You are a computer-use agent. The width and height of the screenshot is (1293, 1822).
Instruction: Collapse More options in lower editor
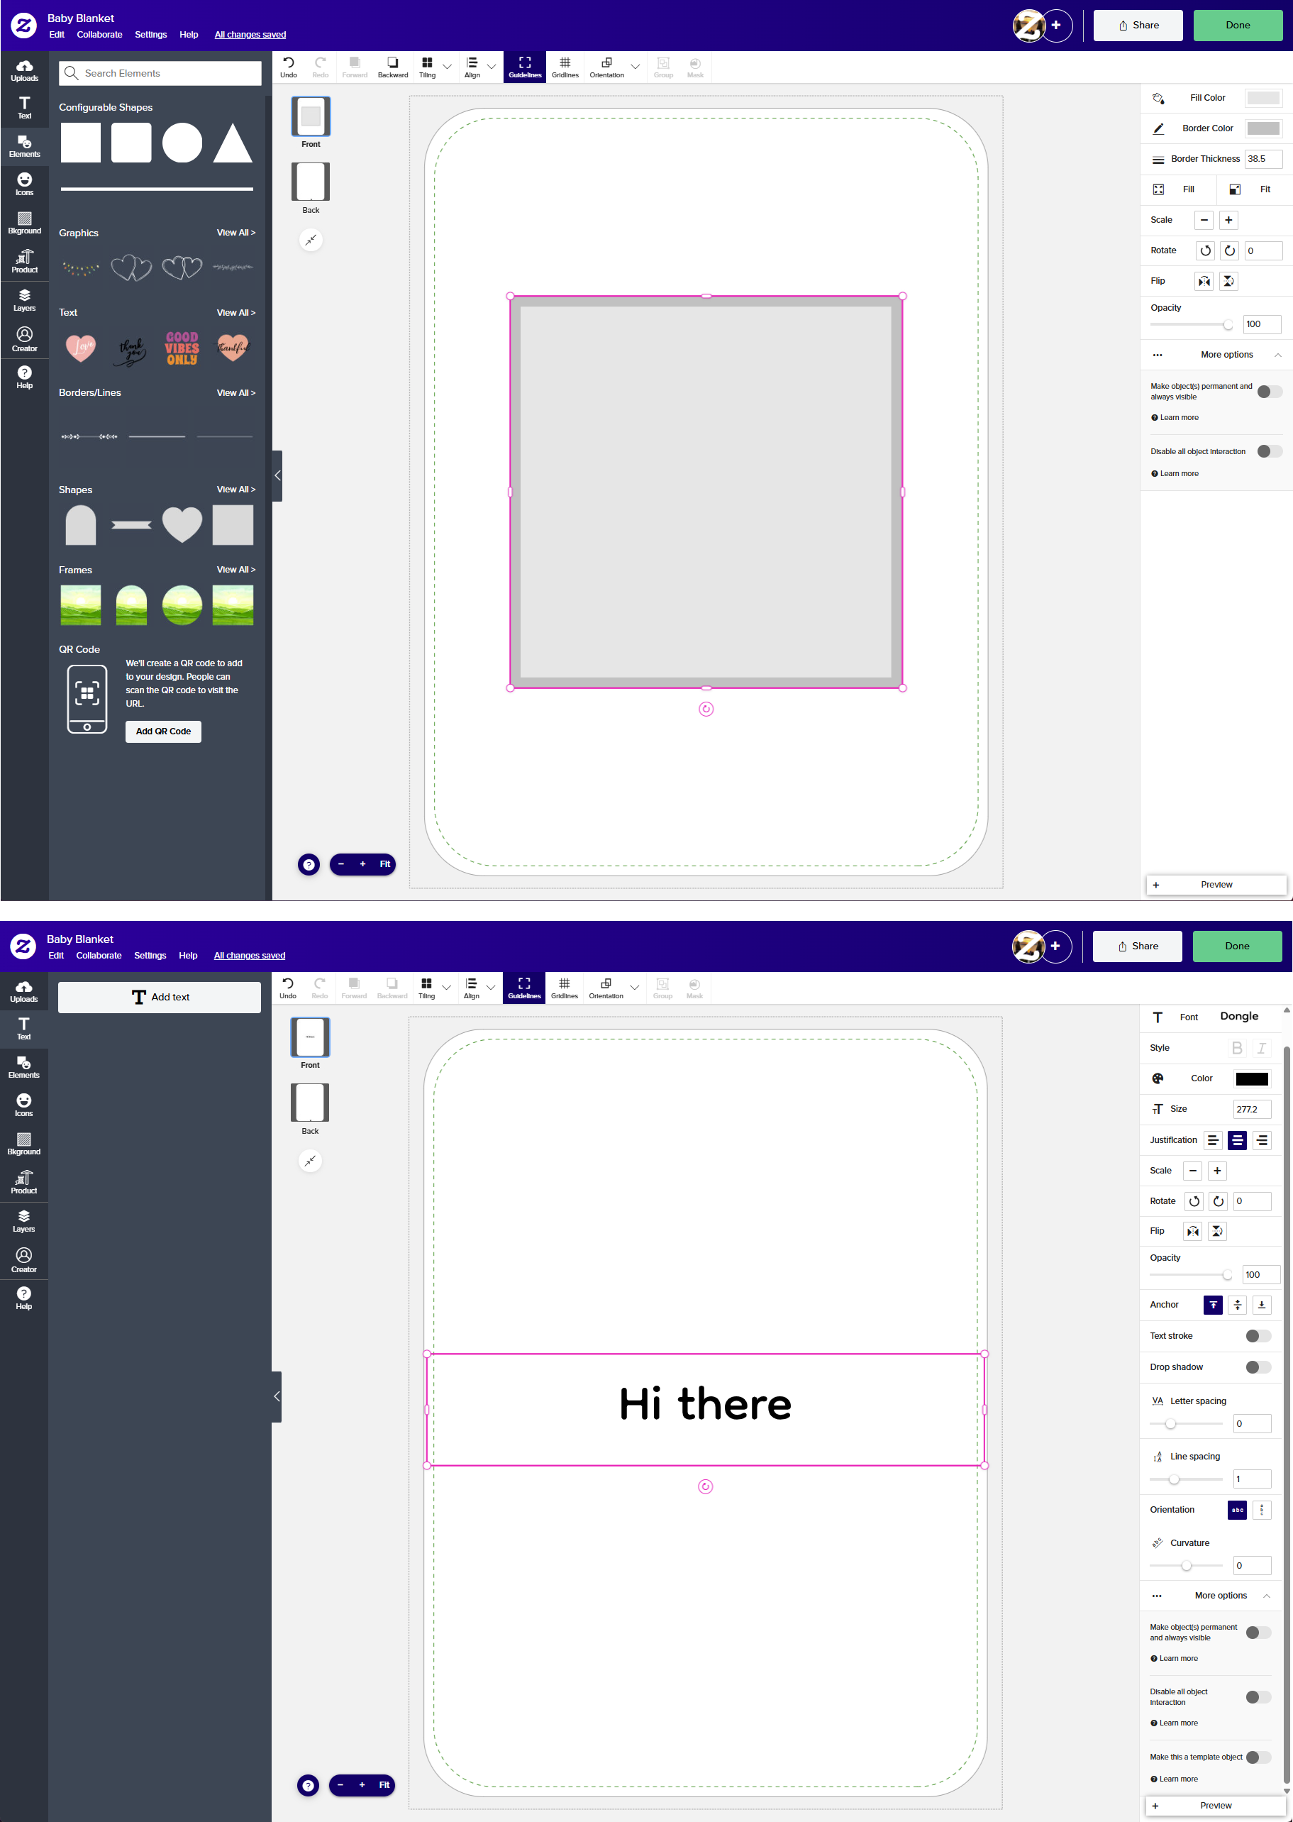pyautogui.click(x=1266, y=1596)
